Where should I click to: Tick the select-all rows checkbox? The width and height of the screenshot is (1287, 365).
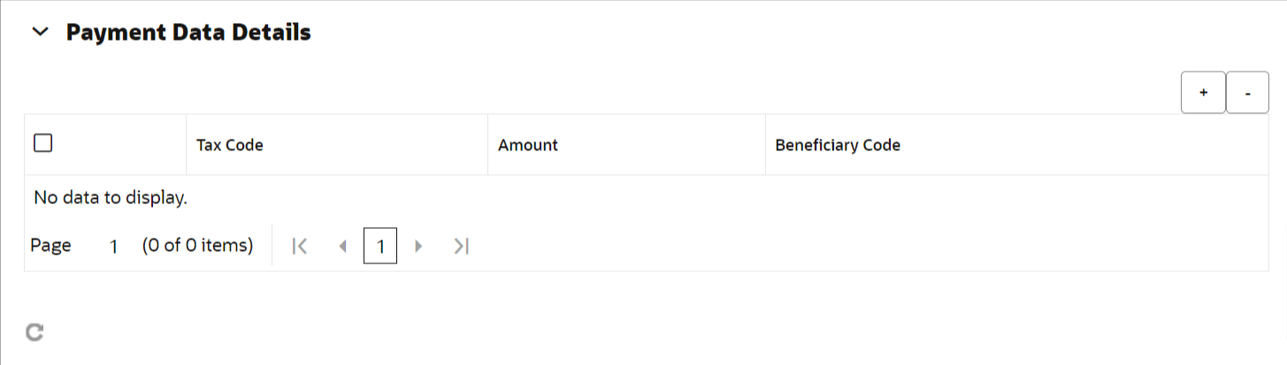coord(42,142)
